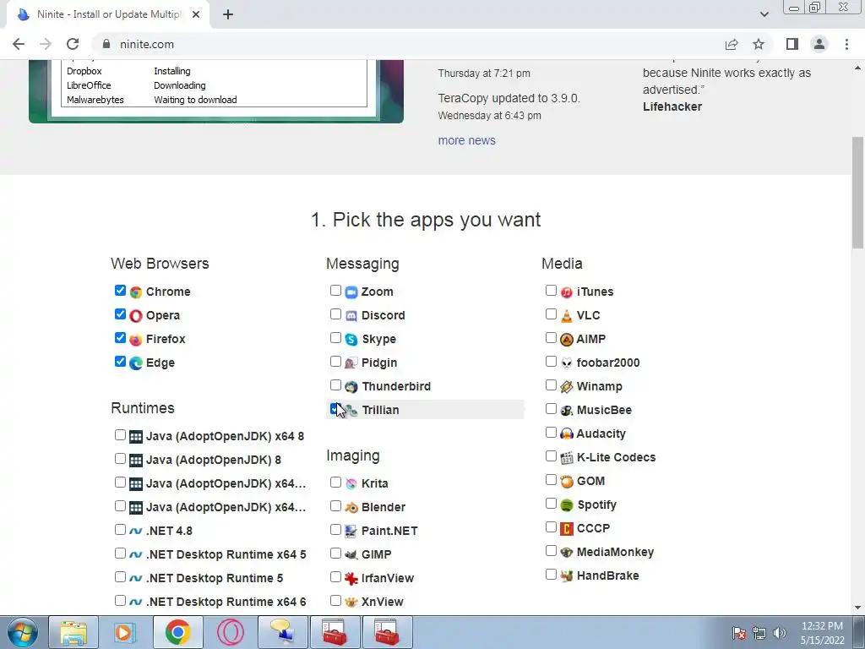This screenshot has width=865, height=649.
Task: Click the foobar2000 alien icon
Action: pos(567,363)
